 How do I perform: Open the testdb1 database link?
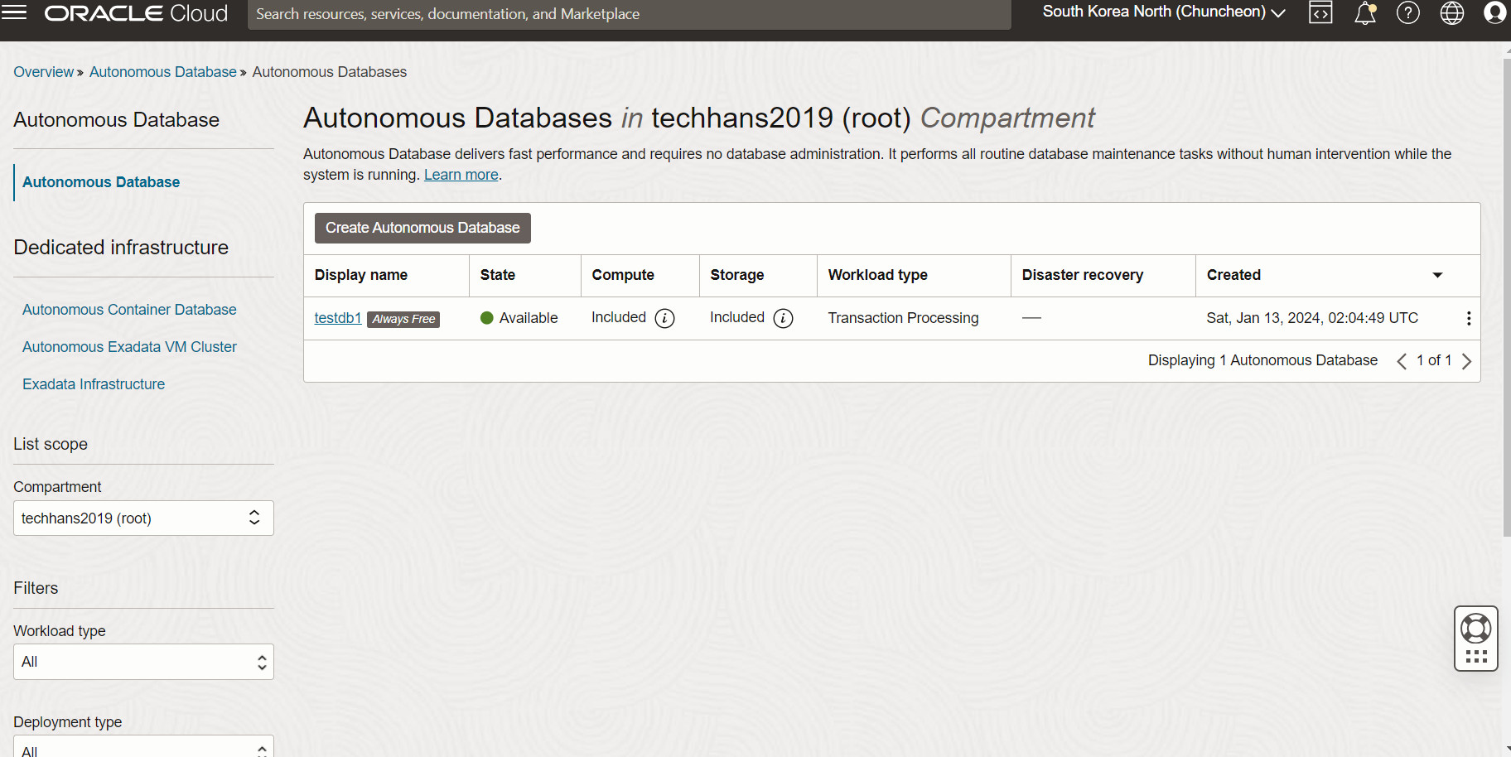pos(338,318)
